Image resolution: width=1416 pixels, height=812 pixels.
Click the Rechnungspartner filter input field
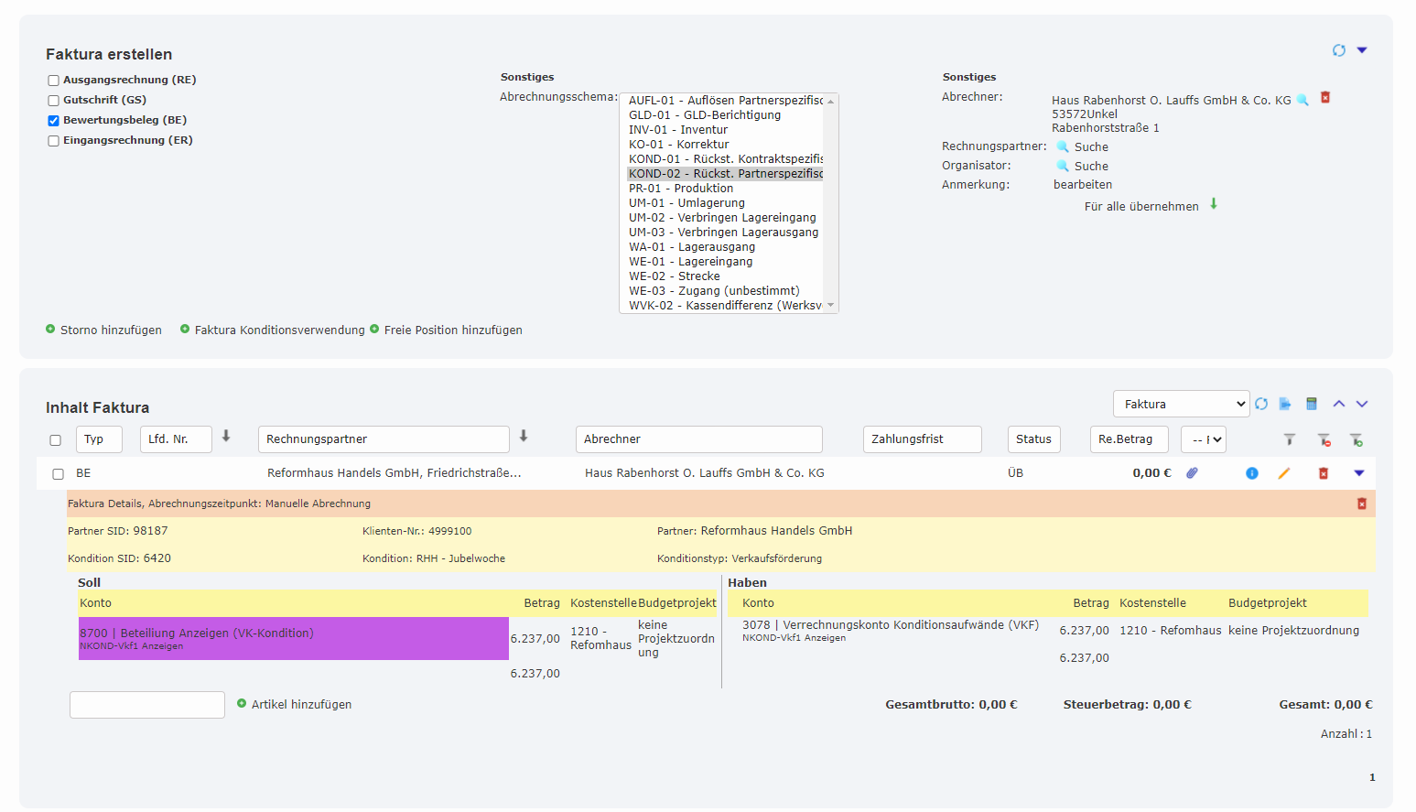coord(384,439)
